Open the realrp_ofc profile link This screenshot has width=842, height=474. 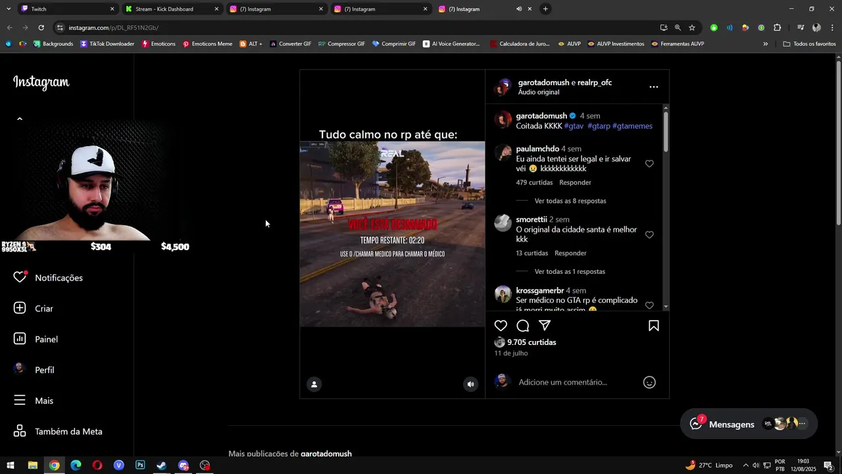595,82
